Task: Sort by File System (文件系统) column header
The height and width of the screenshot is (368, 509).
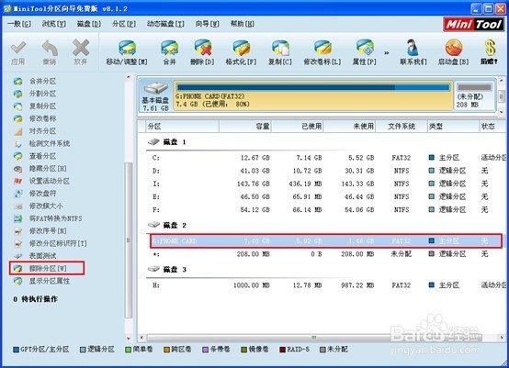Action: pyautogui.click(x=402, y=126)
